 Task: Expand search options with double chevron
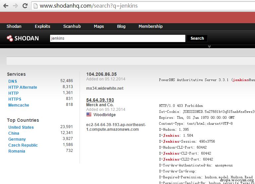tap(209, 46)
